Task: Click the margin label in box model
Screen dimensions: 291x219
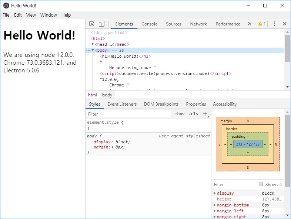Action: pyautogui.click(x=226, y=121)
